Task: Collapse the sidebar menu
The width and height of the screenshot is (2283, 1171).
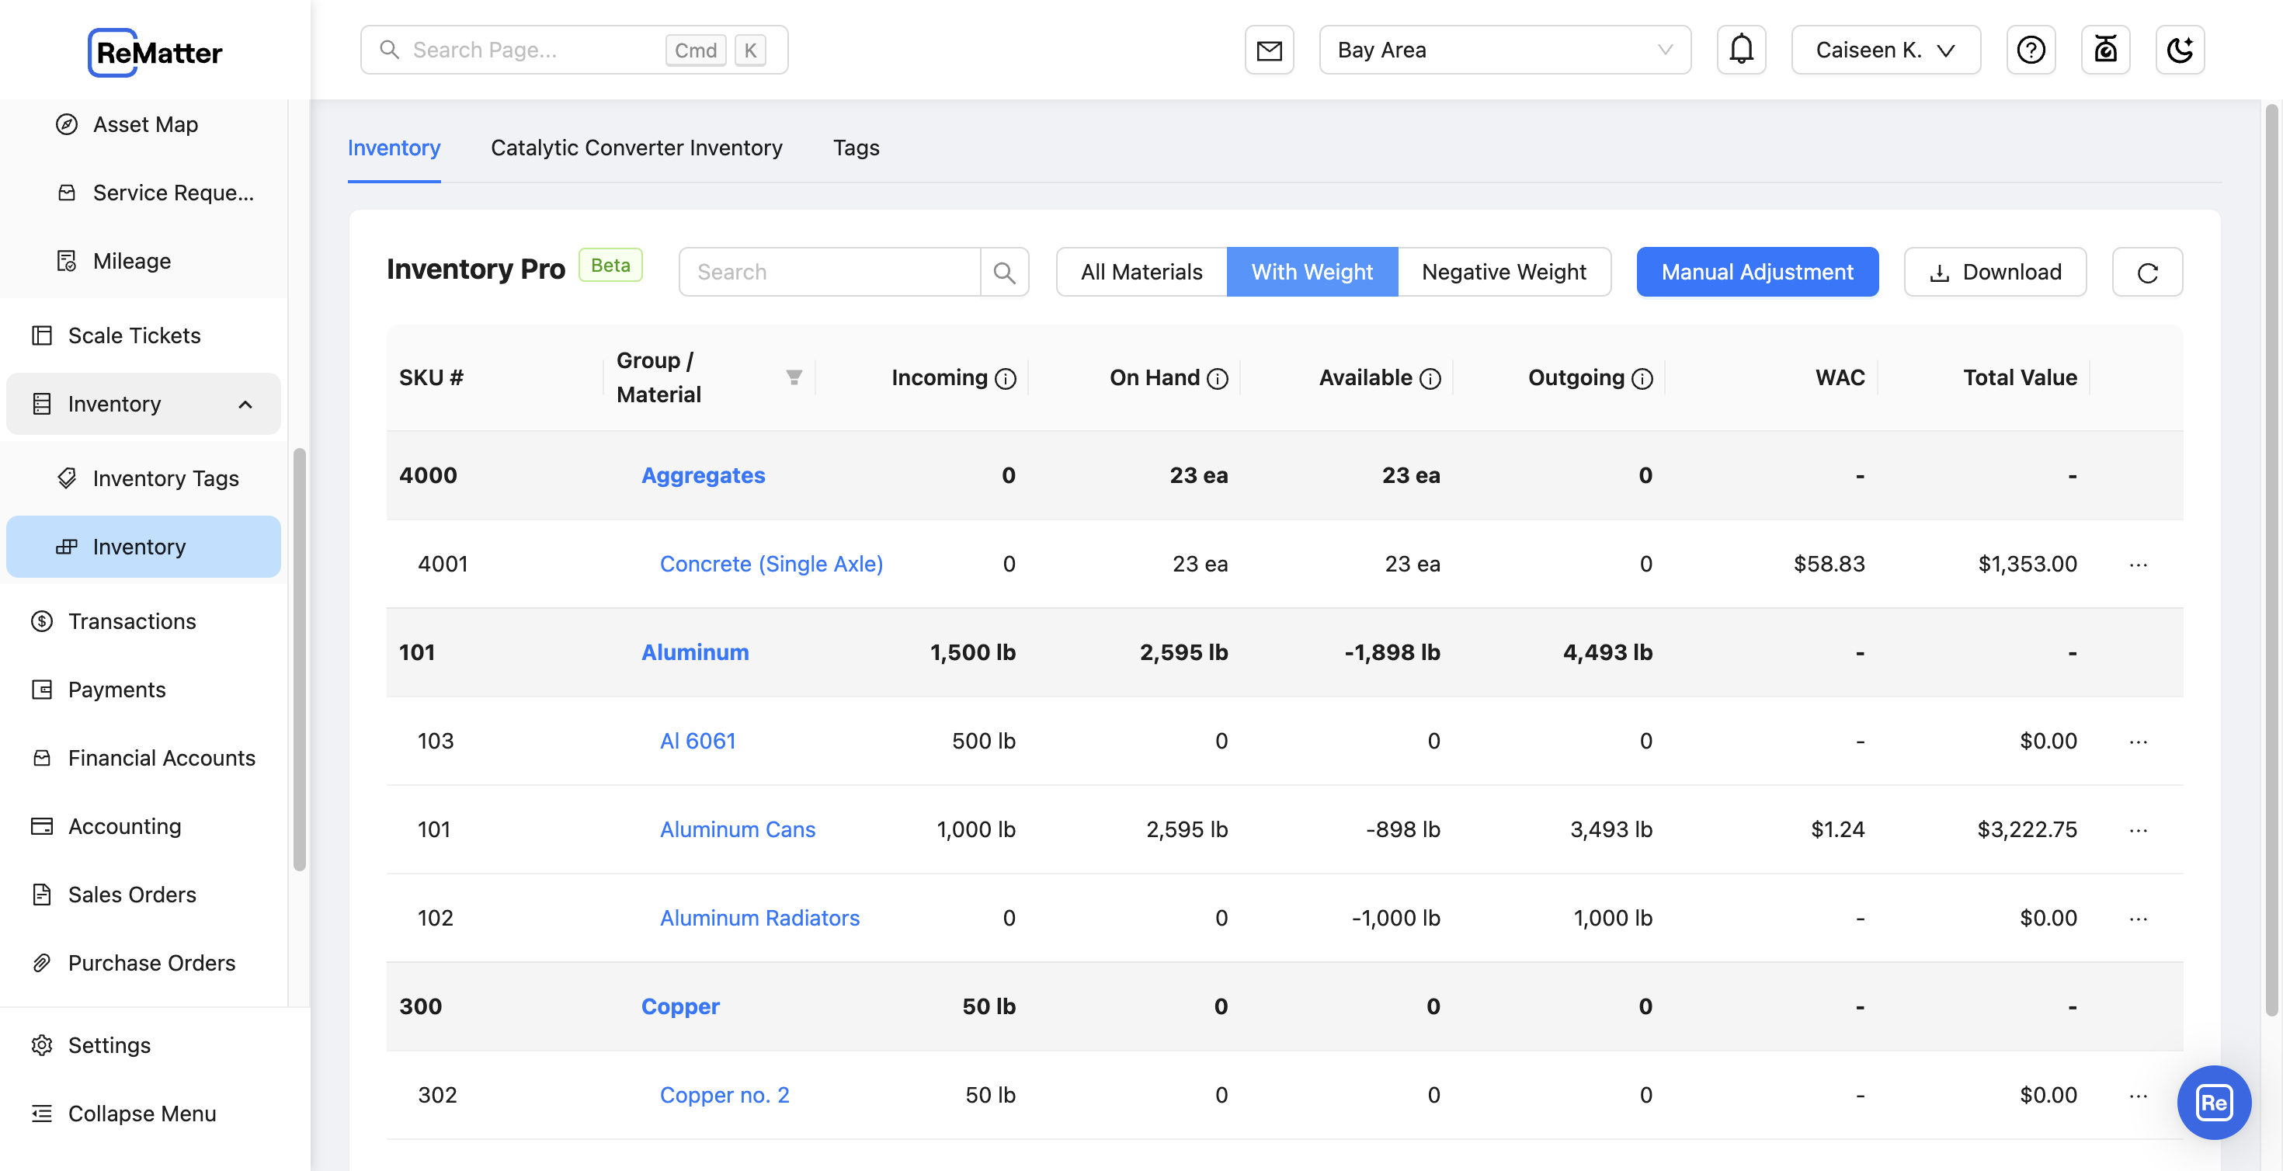Action: pyautogui.click(x=144, y=1113)
